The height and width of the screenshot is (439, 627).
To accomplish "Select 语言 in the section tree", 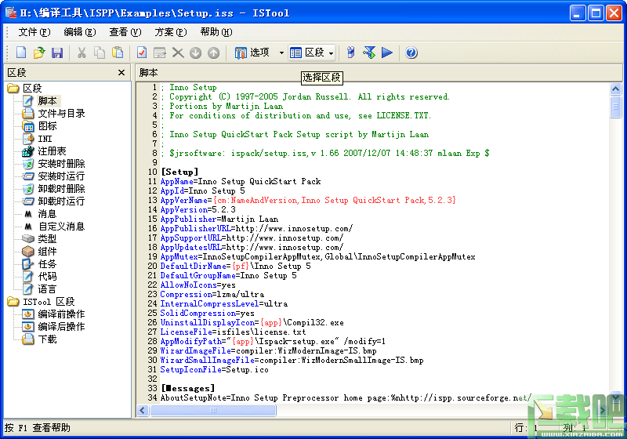I will [x=47, y=289].
